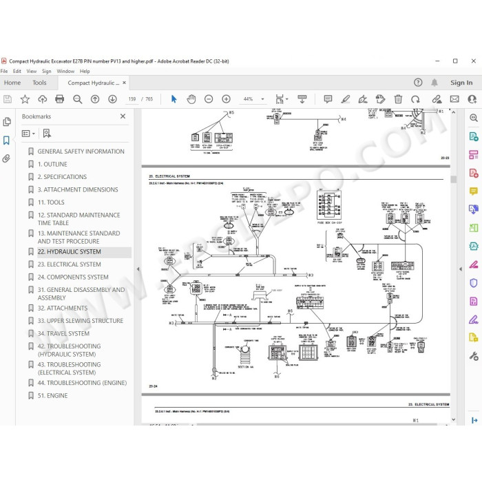Jump to 23. ELECTRICAL SYSTEM bookmark
The width and height of the screenshot is (482, 482).
(x=69, y=264)
